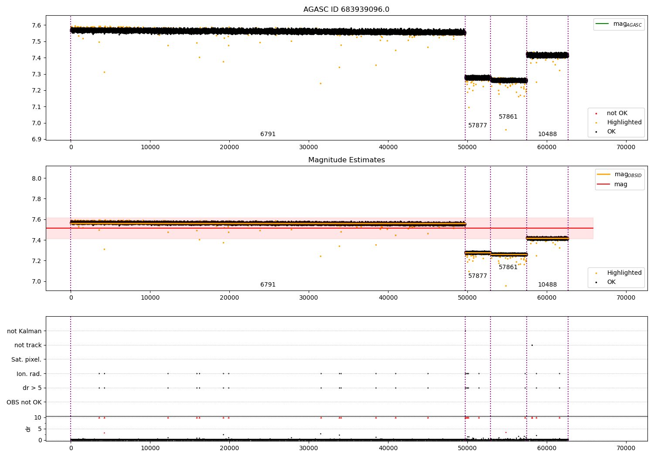This screenshot has width=654, height=458.
Task: Click the "OBS not OK" row label
Action: pos(24,402)
